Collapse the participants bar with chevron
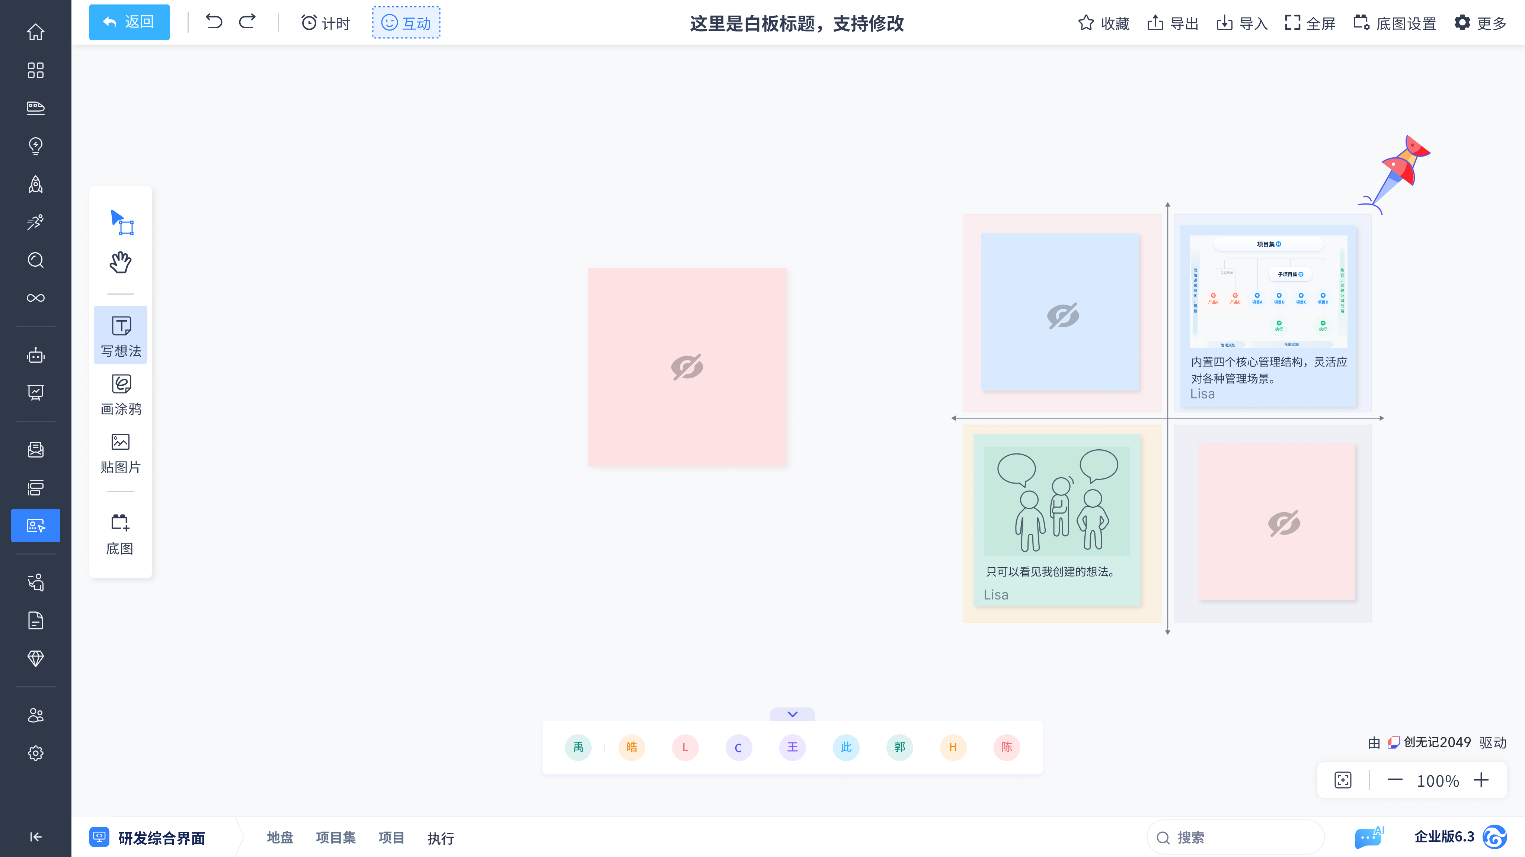The width and height of the screenshot is (1525, 857). coord(792,714)
